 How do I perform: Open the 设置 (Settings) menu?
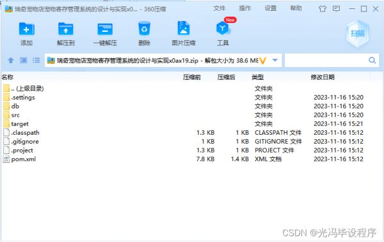[x=270, y=8]
